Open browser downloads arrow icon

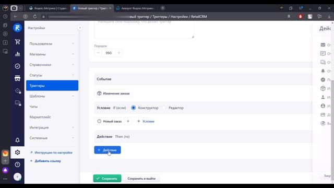329,16
